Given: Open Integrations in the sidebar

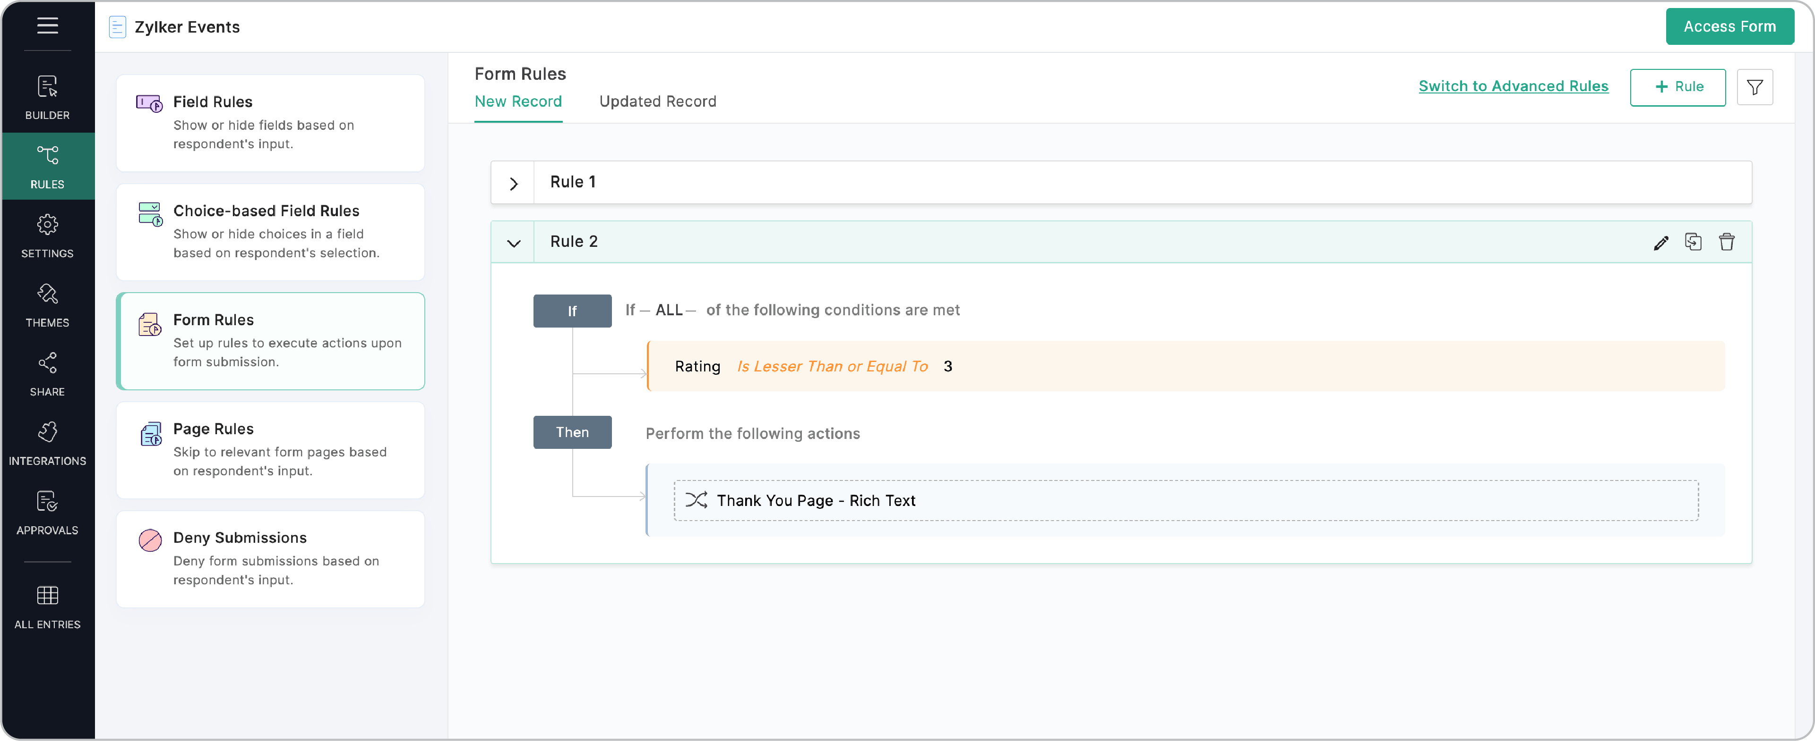Looking at the screenshot, I should [47, 443].
